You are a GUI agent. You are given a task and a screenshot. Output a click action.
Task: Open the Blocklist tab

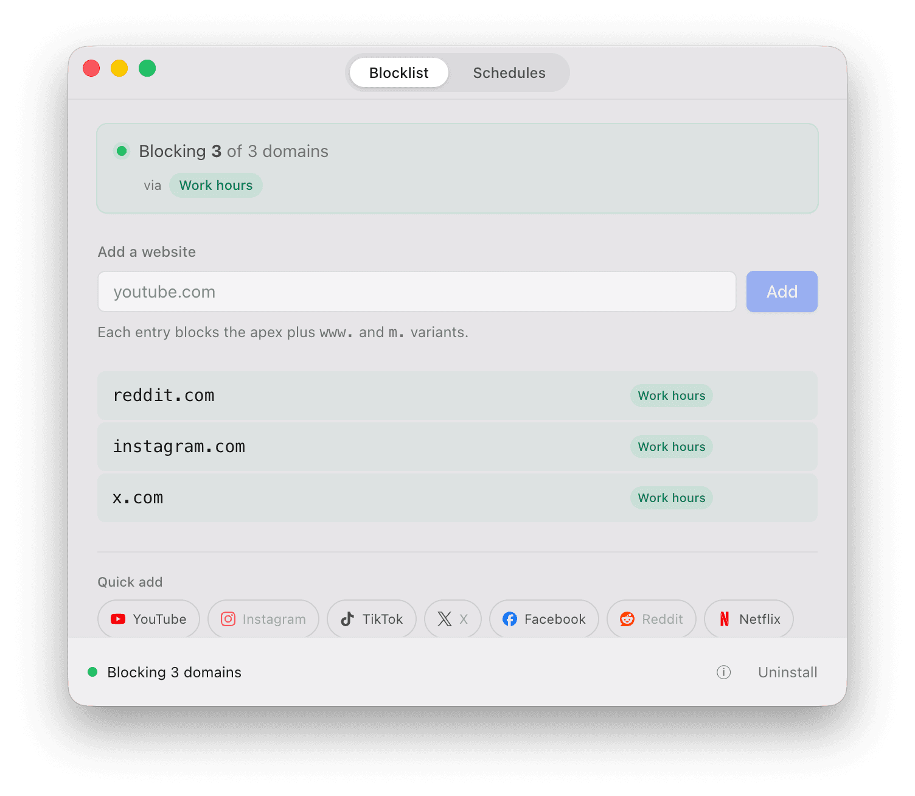(398, 72)
